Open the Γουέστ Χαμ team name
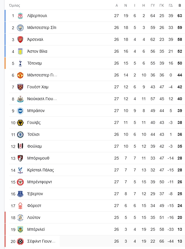This screenshot has height=249, width=185. (x=38, y=87)
